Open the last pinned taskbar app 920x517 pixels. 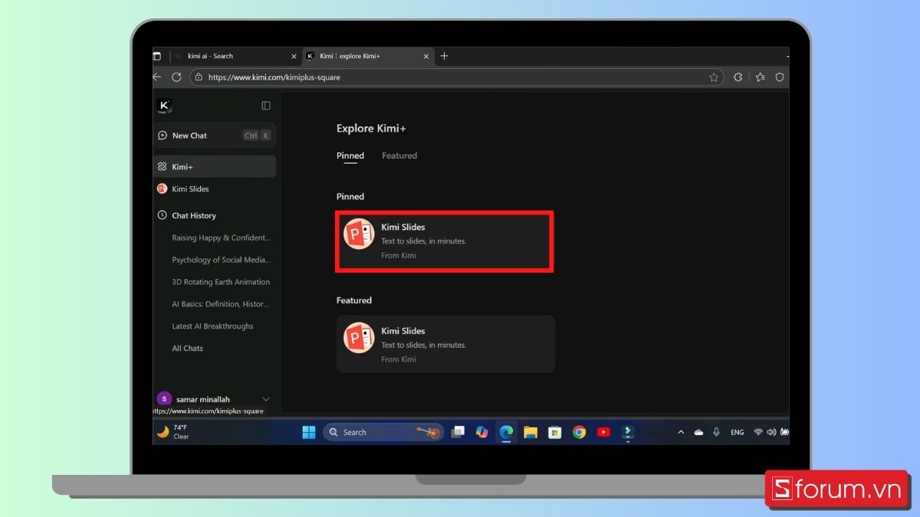click(628, 432)
